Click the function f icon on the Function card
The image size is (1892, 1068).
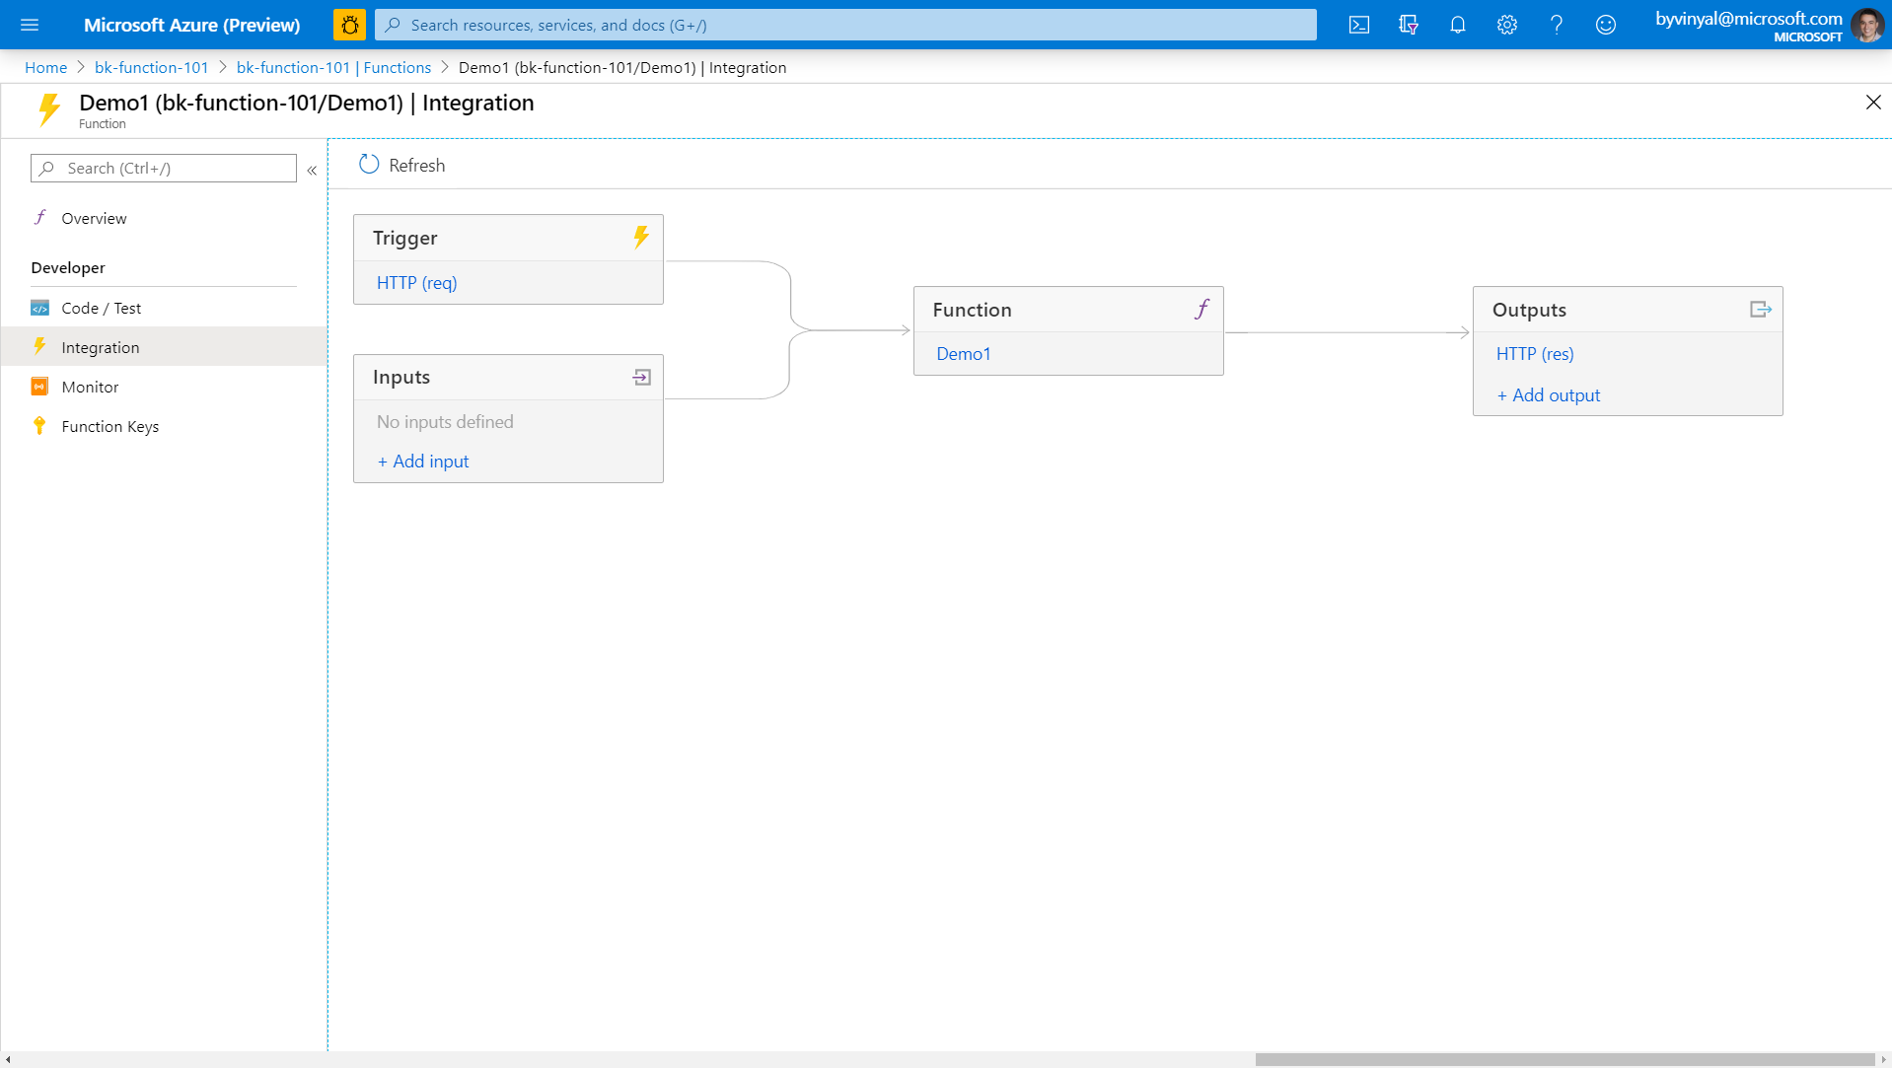(x=1201, y=309)
